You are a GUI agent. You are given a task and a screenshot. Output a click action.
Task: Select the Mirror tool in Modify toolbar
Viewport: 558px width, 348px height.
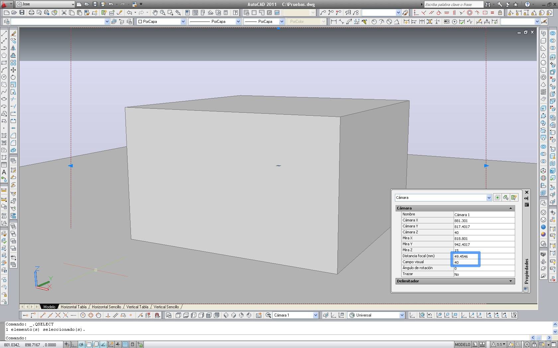click(x=13, y=48)
